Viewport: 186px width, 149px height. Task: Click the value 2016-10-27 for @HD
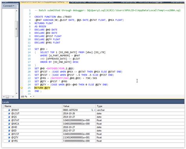[69, 127]
